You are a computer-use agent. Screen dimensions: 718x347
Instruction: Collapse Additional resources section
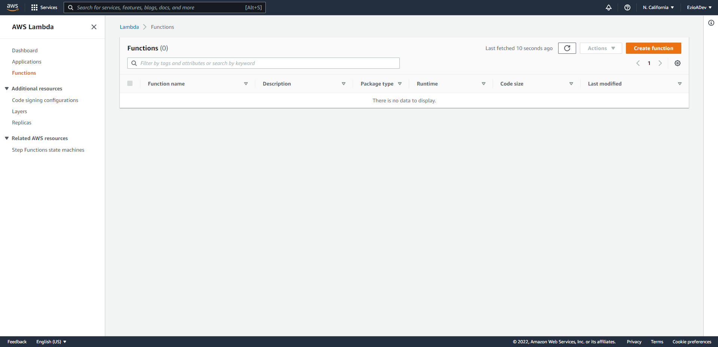tap(7, 89)
